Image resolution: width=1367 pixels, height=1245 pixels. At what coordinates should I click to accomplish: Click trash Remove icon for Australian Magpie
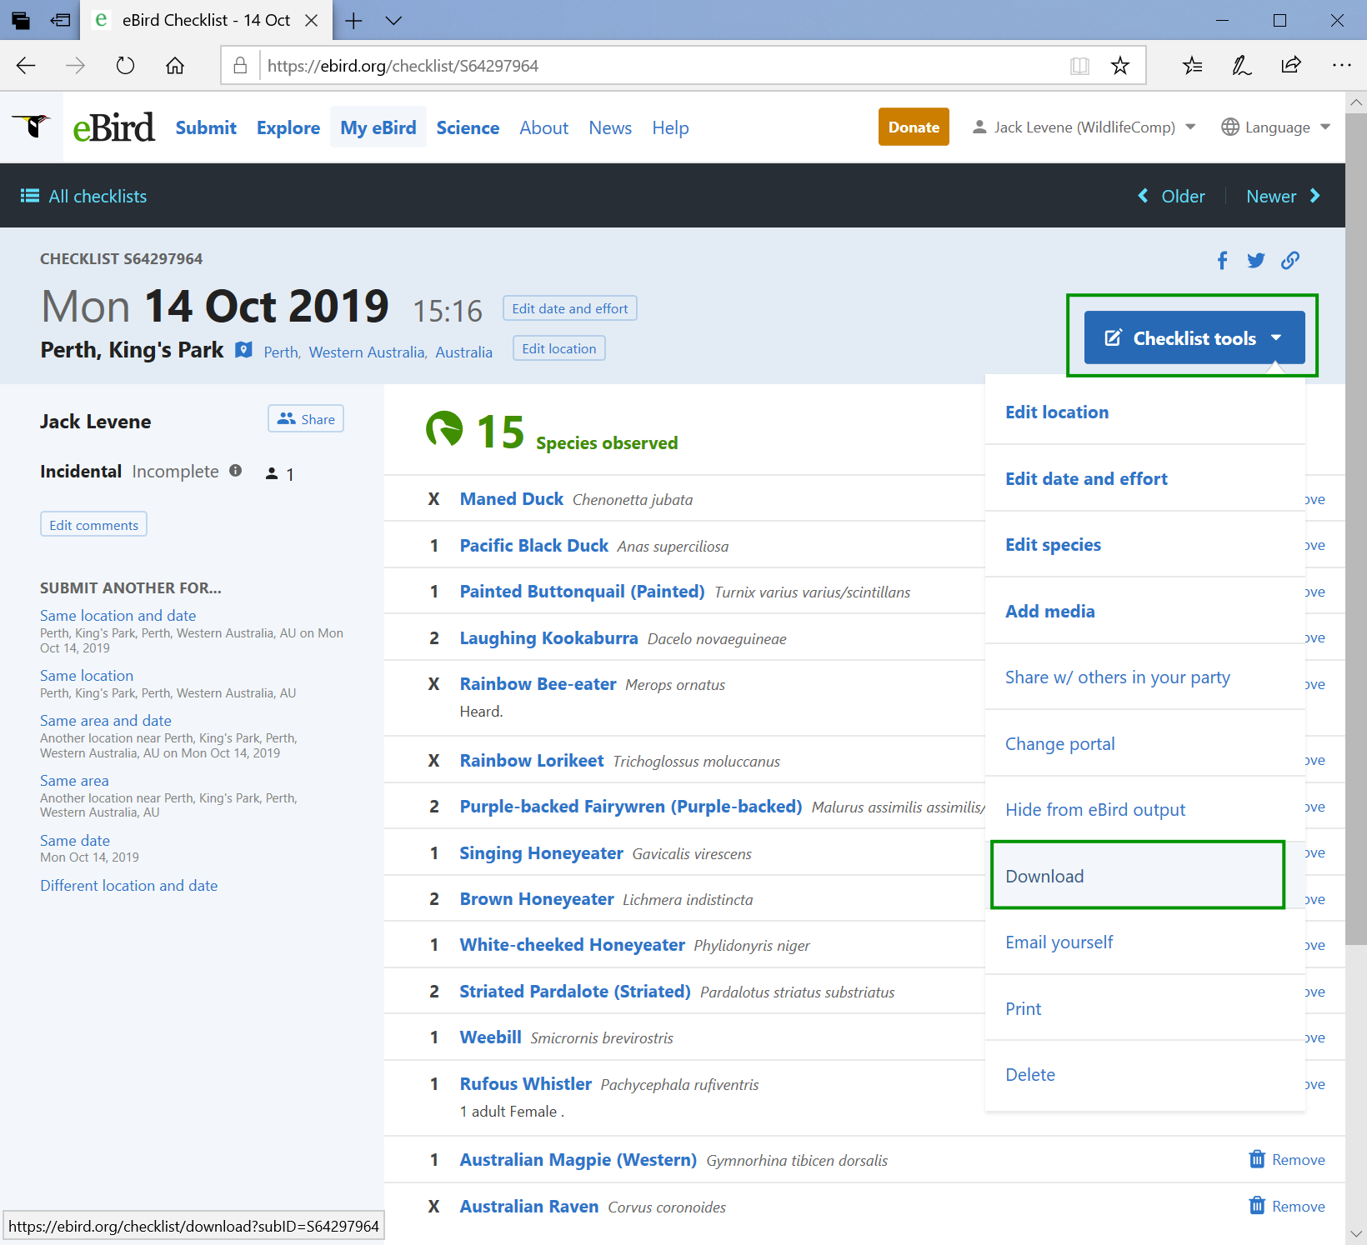click(1257, 1159)
